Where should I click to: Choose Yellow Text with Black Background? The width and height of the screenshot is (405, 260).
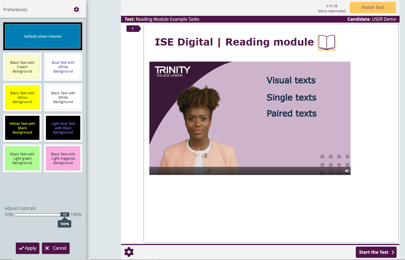point(22,128)
